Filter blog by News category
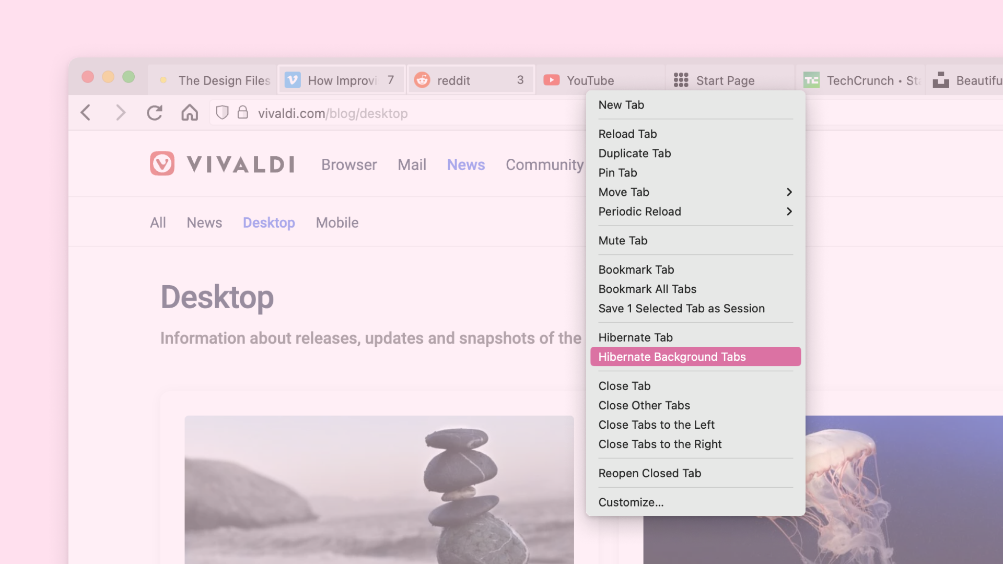The image size is (1003, 564). pos(204,222)
